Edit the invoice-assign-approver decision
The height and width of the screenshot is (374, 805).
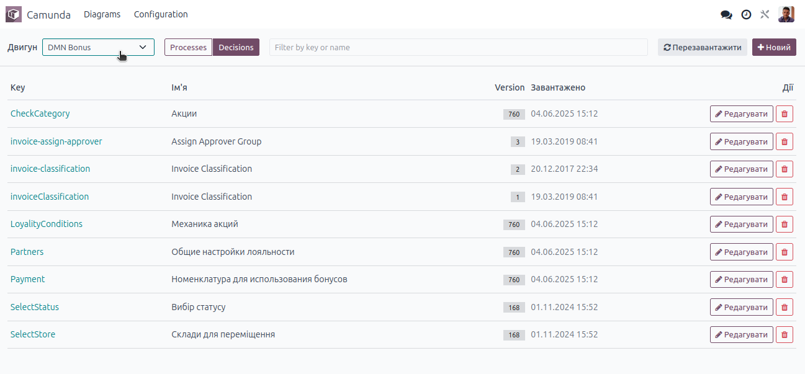tap(742, 141)
